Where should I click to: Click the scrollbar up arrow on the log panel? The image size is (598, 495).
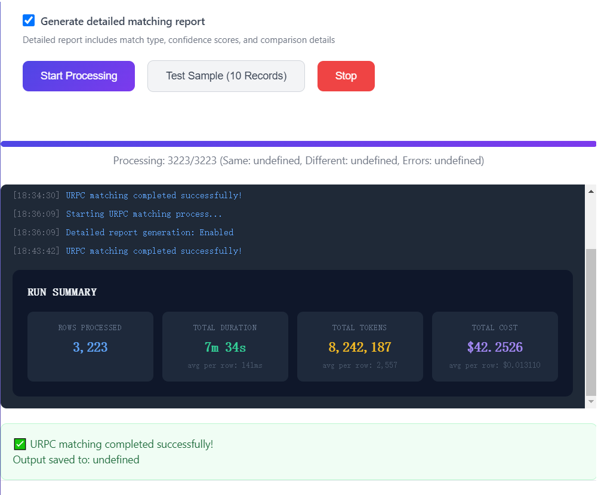tap(590, 190)
